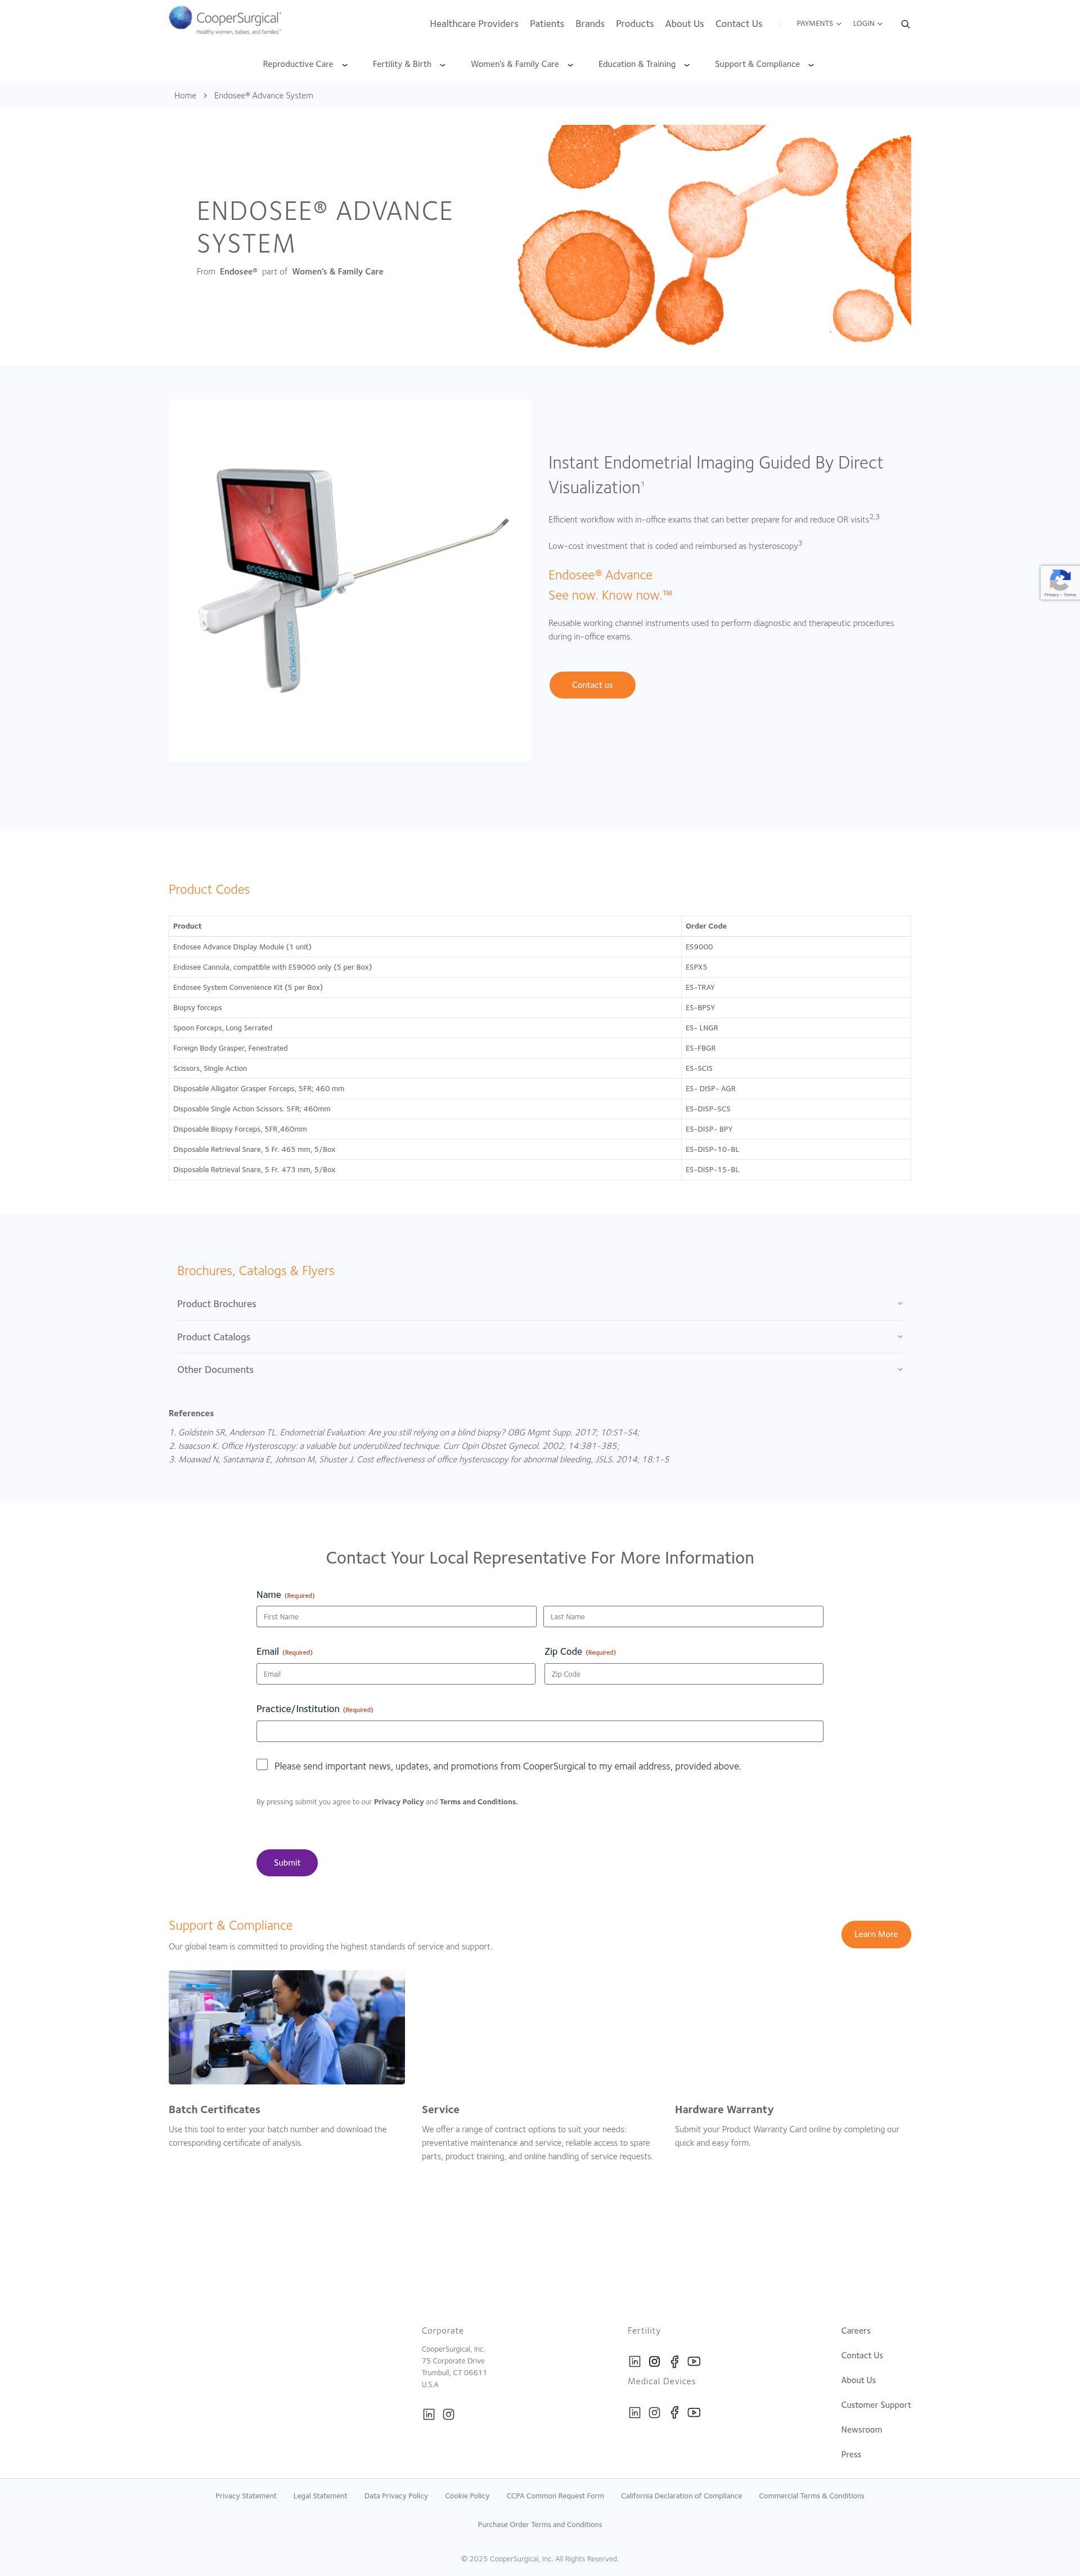Open CCPA Common Request Form link
Screen dimensions: 1080x2576
pyautogui.click(x=555, y=2496)
